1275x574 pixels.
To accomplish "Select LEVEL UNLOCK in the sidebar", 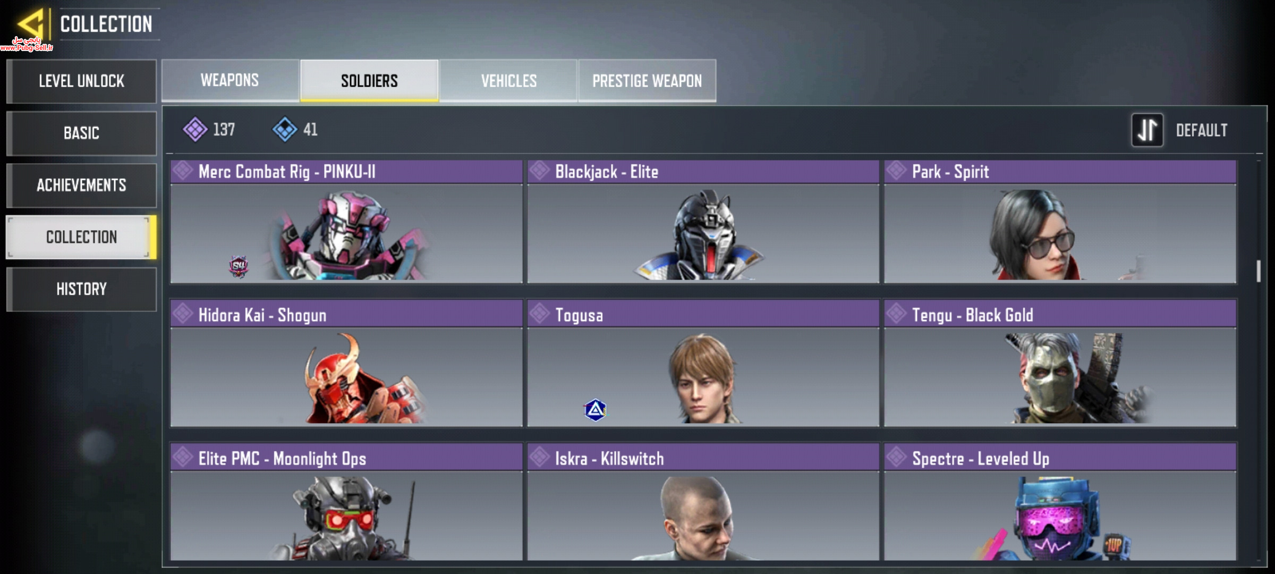I will pos(81,81).
